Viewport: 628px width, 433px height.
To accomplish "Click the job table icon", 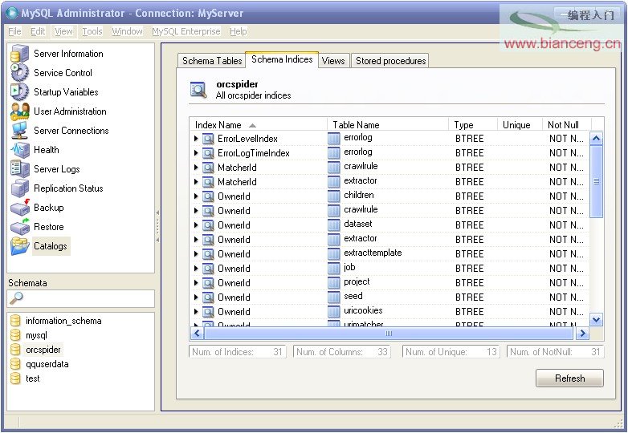I will (333, 269).
